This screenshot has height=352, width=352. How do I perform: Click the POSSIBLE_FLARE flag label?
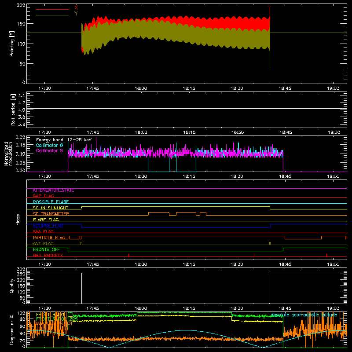point(51,202)
